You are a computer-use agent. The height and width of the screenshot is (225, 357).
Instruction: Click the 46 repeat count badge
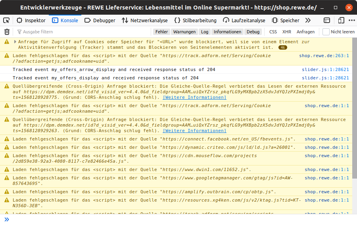[283, 48]
